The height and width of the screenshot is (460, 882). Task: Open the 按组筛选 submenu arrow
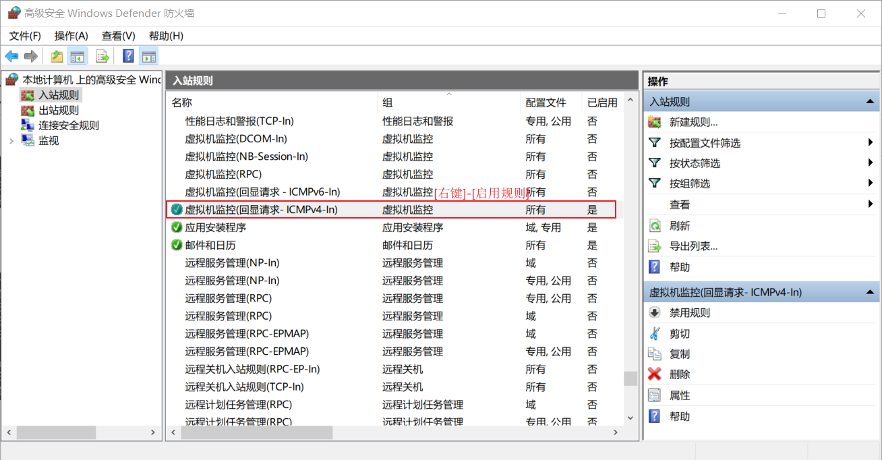[871, 183]
